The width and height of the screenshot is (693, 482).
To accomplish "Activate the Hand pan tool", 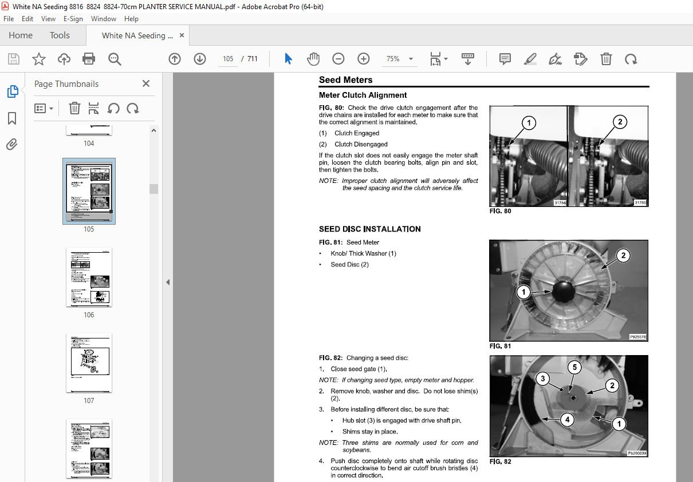I will click(x=313, y=59).
